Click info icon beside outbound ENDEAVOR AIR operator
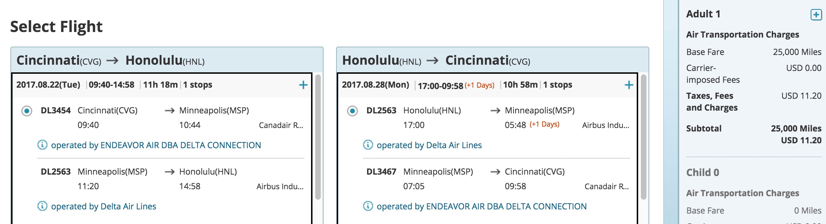This screenshot has height=224, width=826. coord(42,145)
